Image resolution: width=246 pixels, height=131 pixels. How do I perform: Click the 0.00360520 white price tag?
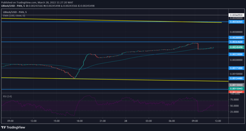[x=236, y=15]
